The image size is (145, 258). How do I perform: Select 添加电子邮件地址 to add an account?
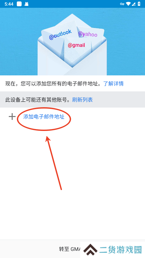pos(44,117)
